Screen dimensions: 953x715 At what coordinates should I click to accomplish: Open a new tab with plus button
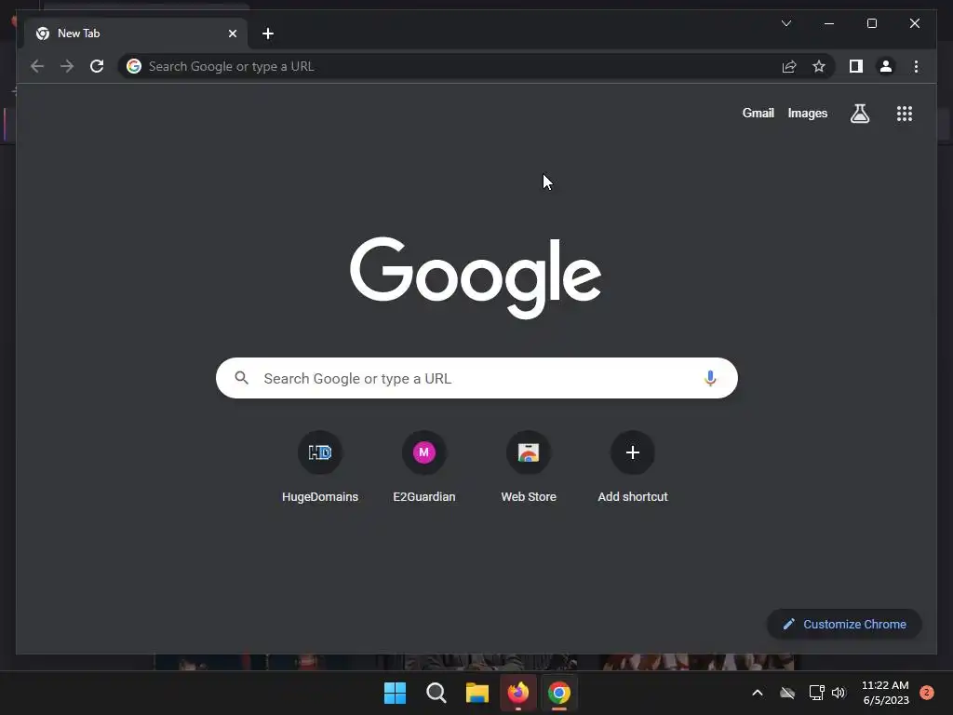(x=268, y=34)
